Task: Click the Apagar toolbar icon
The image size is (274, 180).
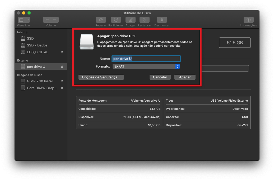Action: [x=131, y=20]
